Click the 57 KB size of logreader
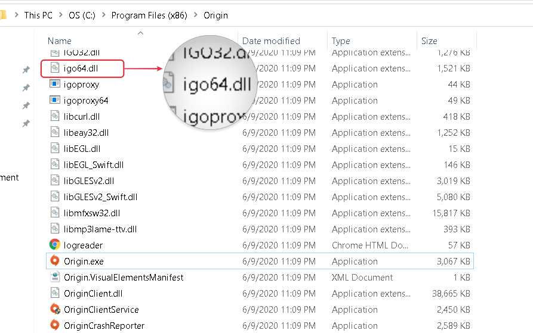 [459, 245]
